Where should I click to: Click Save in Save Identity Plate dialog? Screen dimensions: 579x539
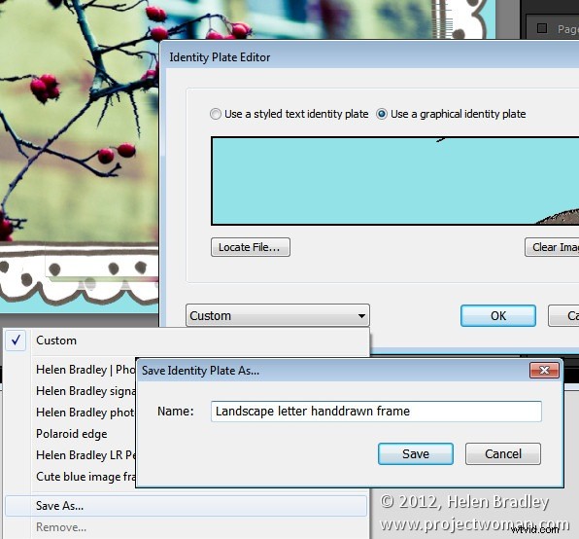coord(416,453)
